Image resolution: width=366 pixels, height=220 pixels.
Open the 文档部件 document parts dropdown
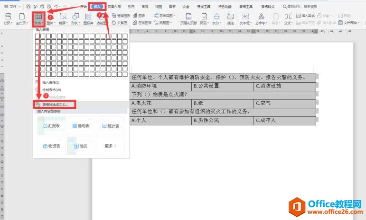[x=349, y=23]
